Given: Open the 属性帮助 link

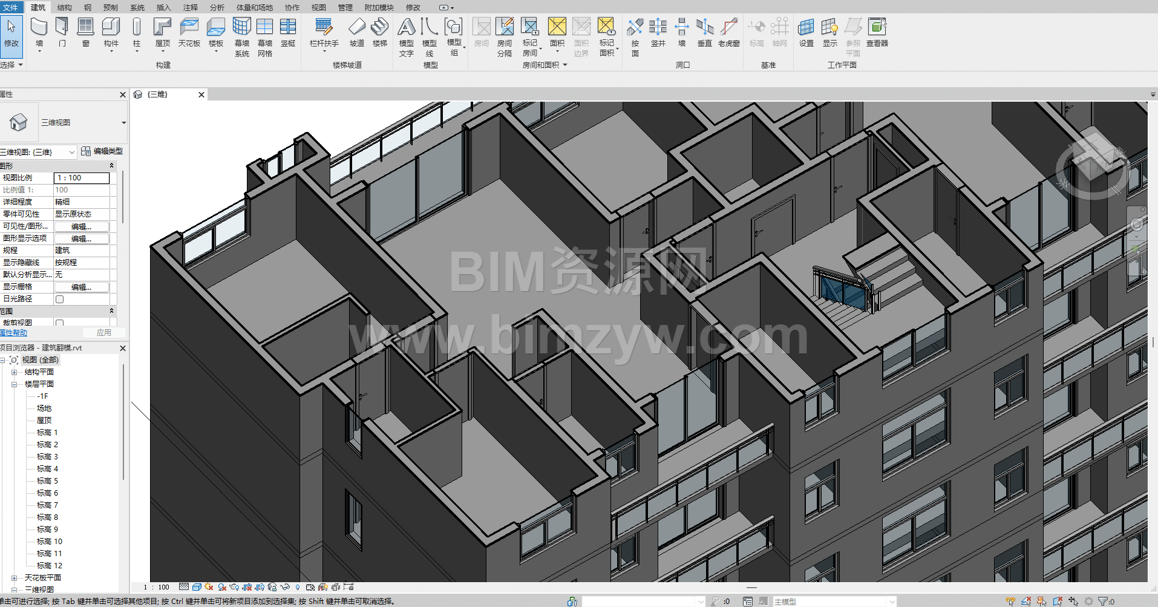Looking at the screenshot, I should (13, 333).
